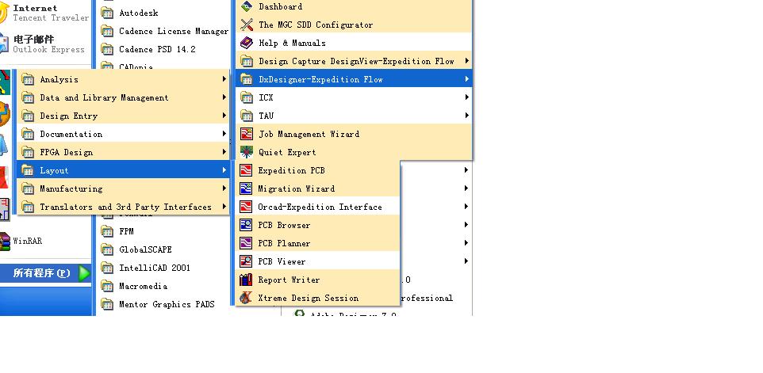Expand the FPGA Design submenu arrow
Viewport: 763px width, 373px height.
point(224,152)
